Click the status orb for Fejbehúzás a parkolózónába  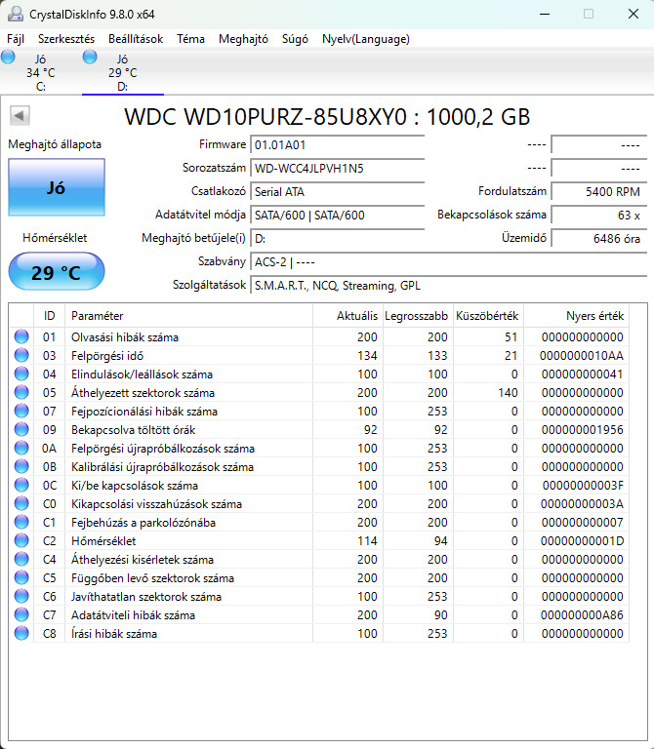pyautogui.click(x=21, y=522)
